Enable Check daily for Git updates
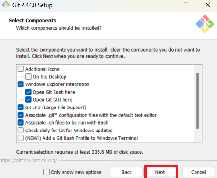 tap(21, 131)
